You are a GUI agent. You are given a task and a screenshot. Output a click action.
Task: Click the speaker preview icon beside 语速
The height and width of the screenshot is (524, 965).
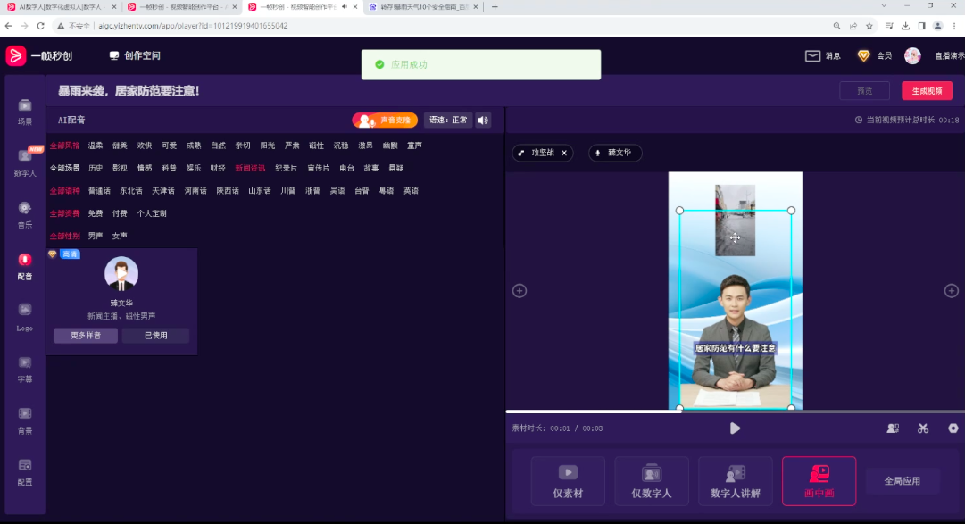(483, 121)
